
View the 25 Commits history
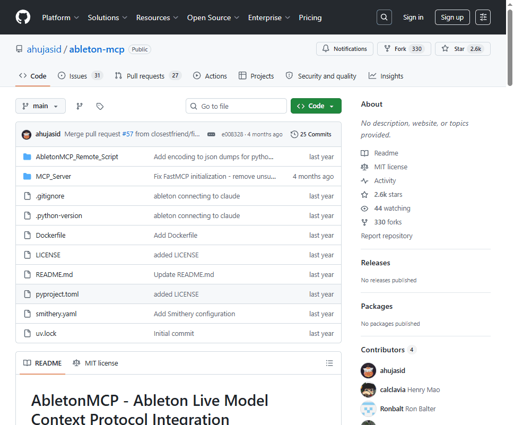(311, 134)
